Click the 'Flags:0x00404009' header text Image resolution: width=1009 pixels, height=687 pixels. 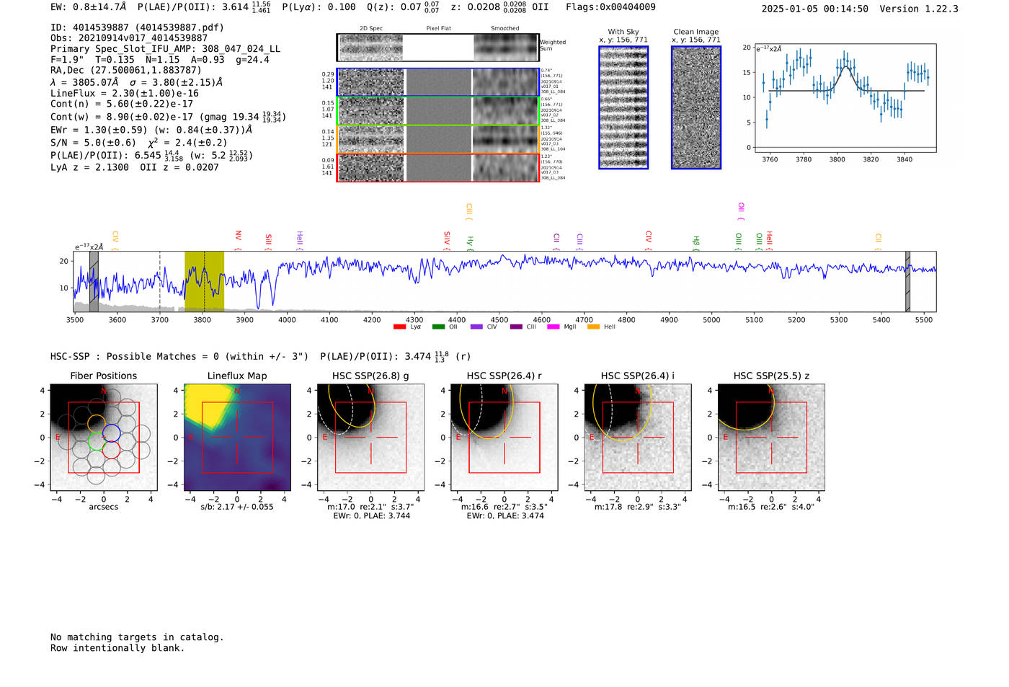pos(610,7)
